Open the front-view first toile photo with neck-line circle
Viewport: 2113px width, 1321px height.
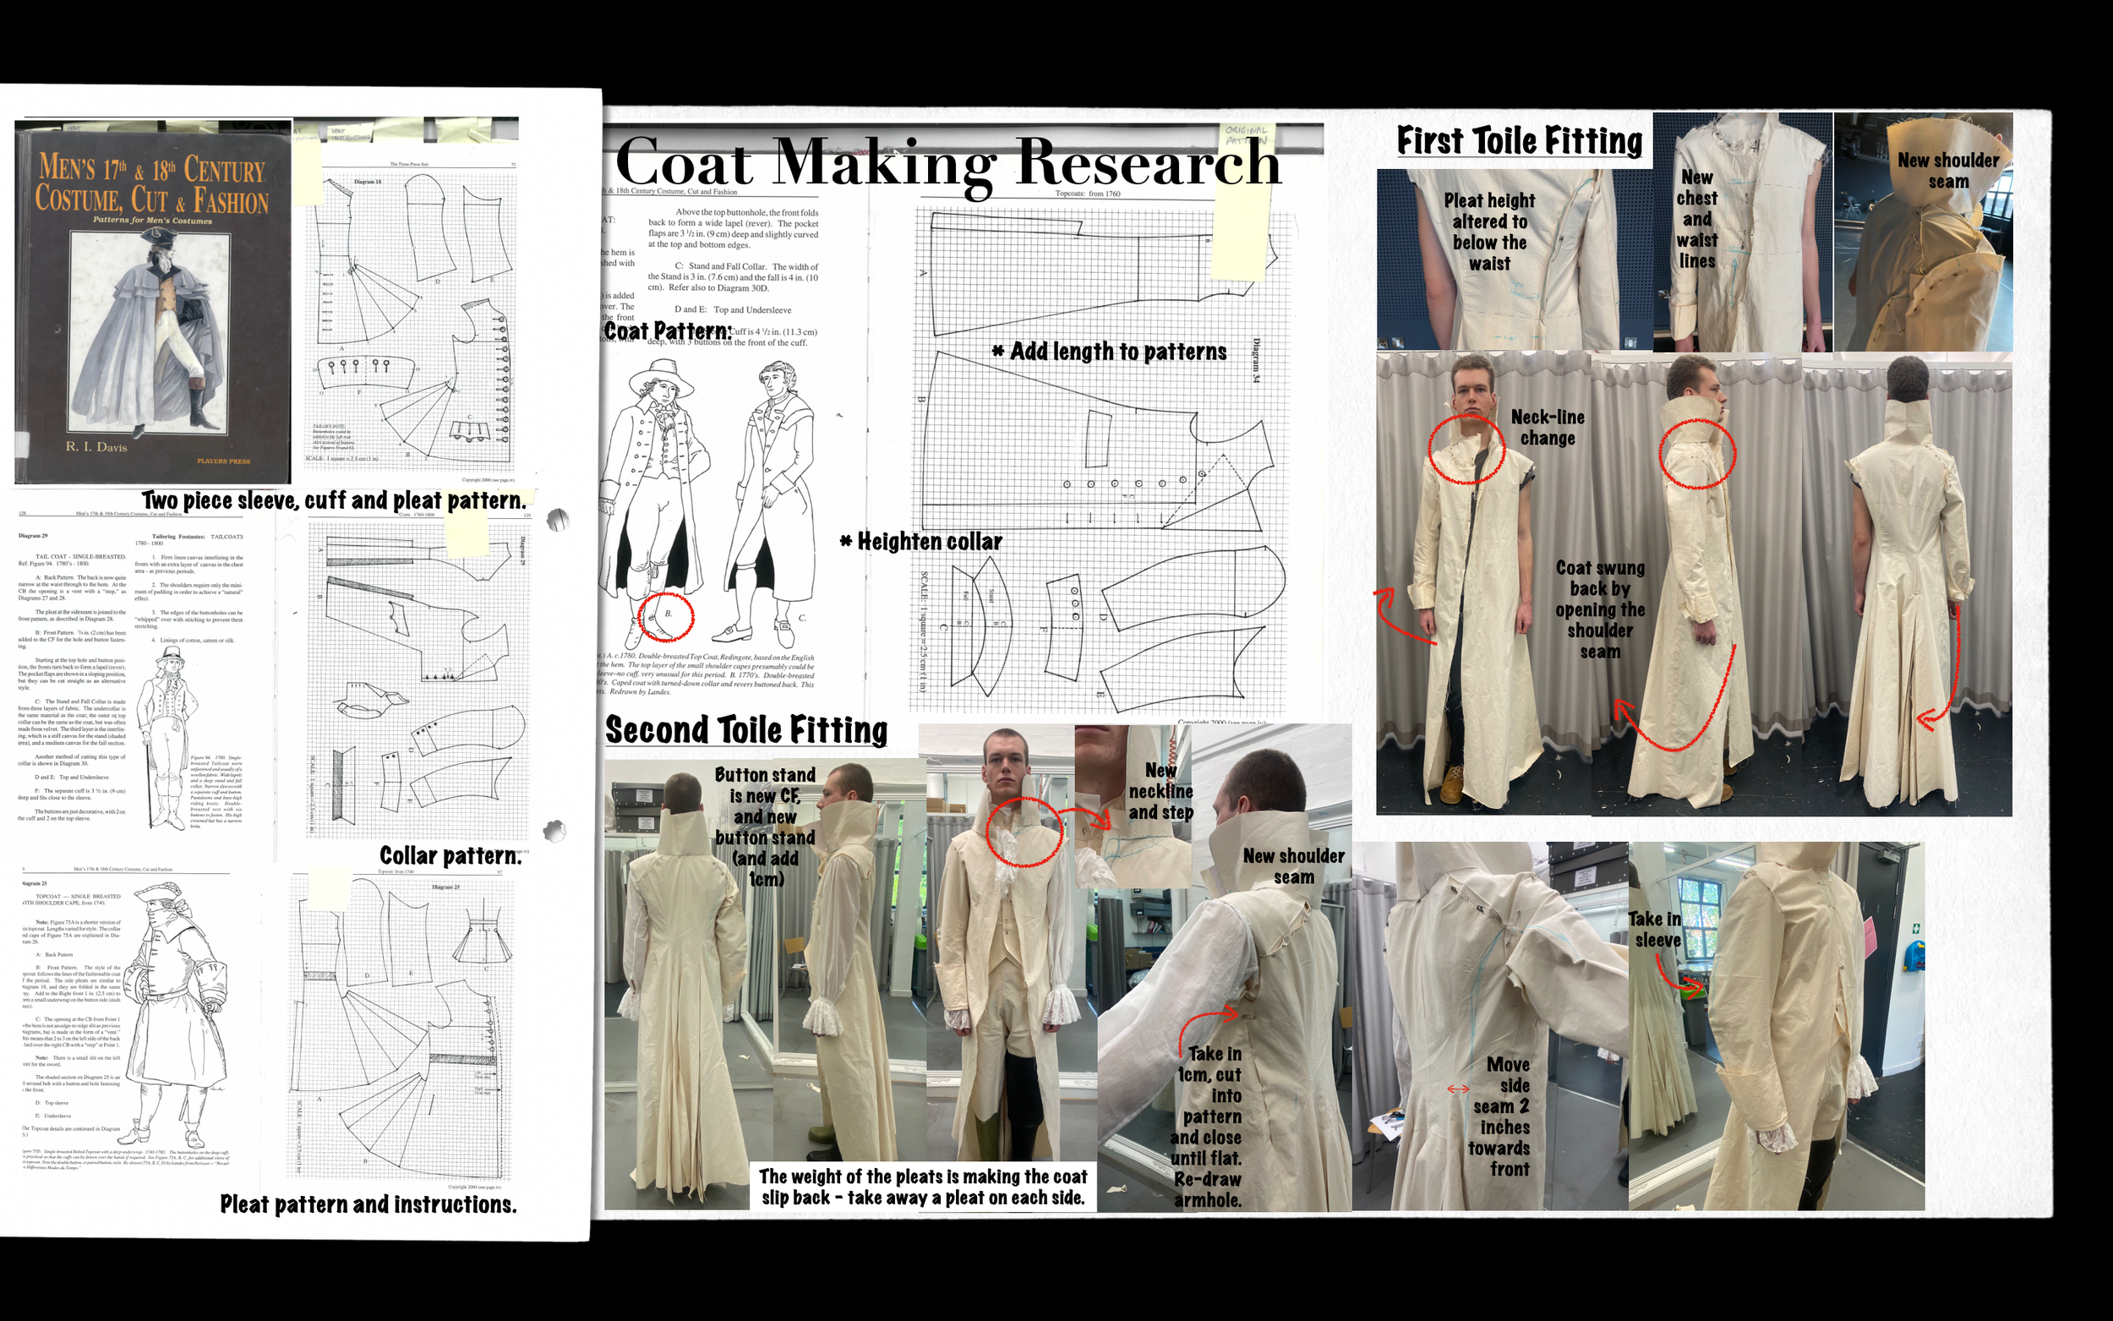[x=1483, y=582]
